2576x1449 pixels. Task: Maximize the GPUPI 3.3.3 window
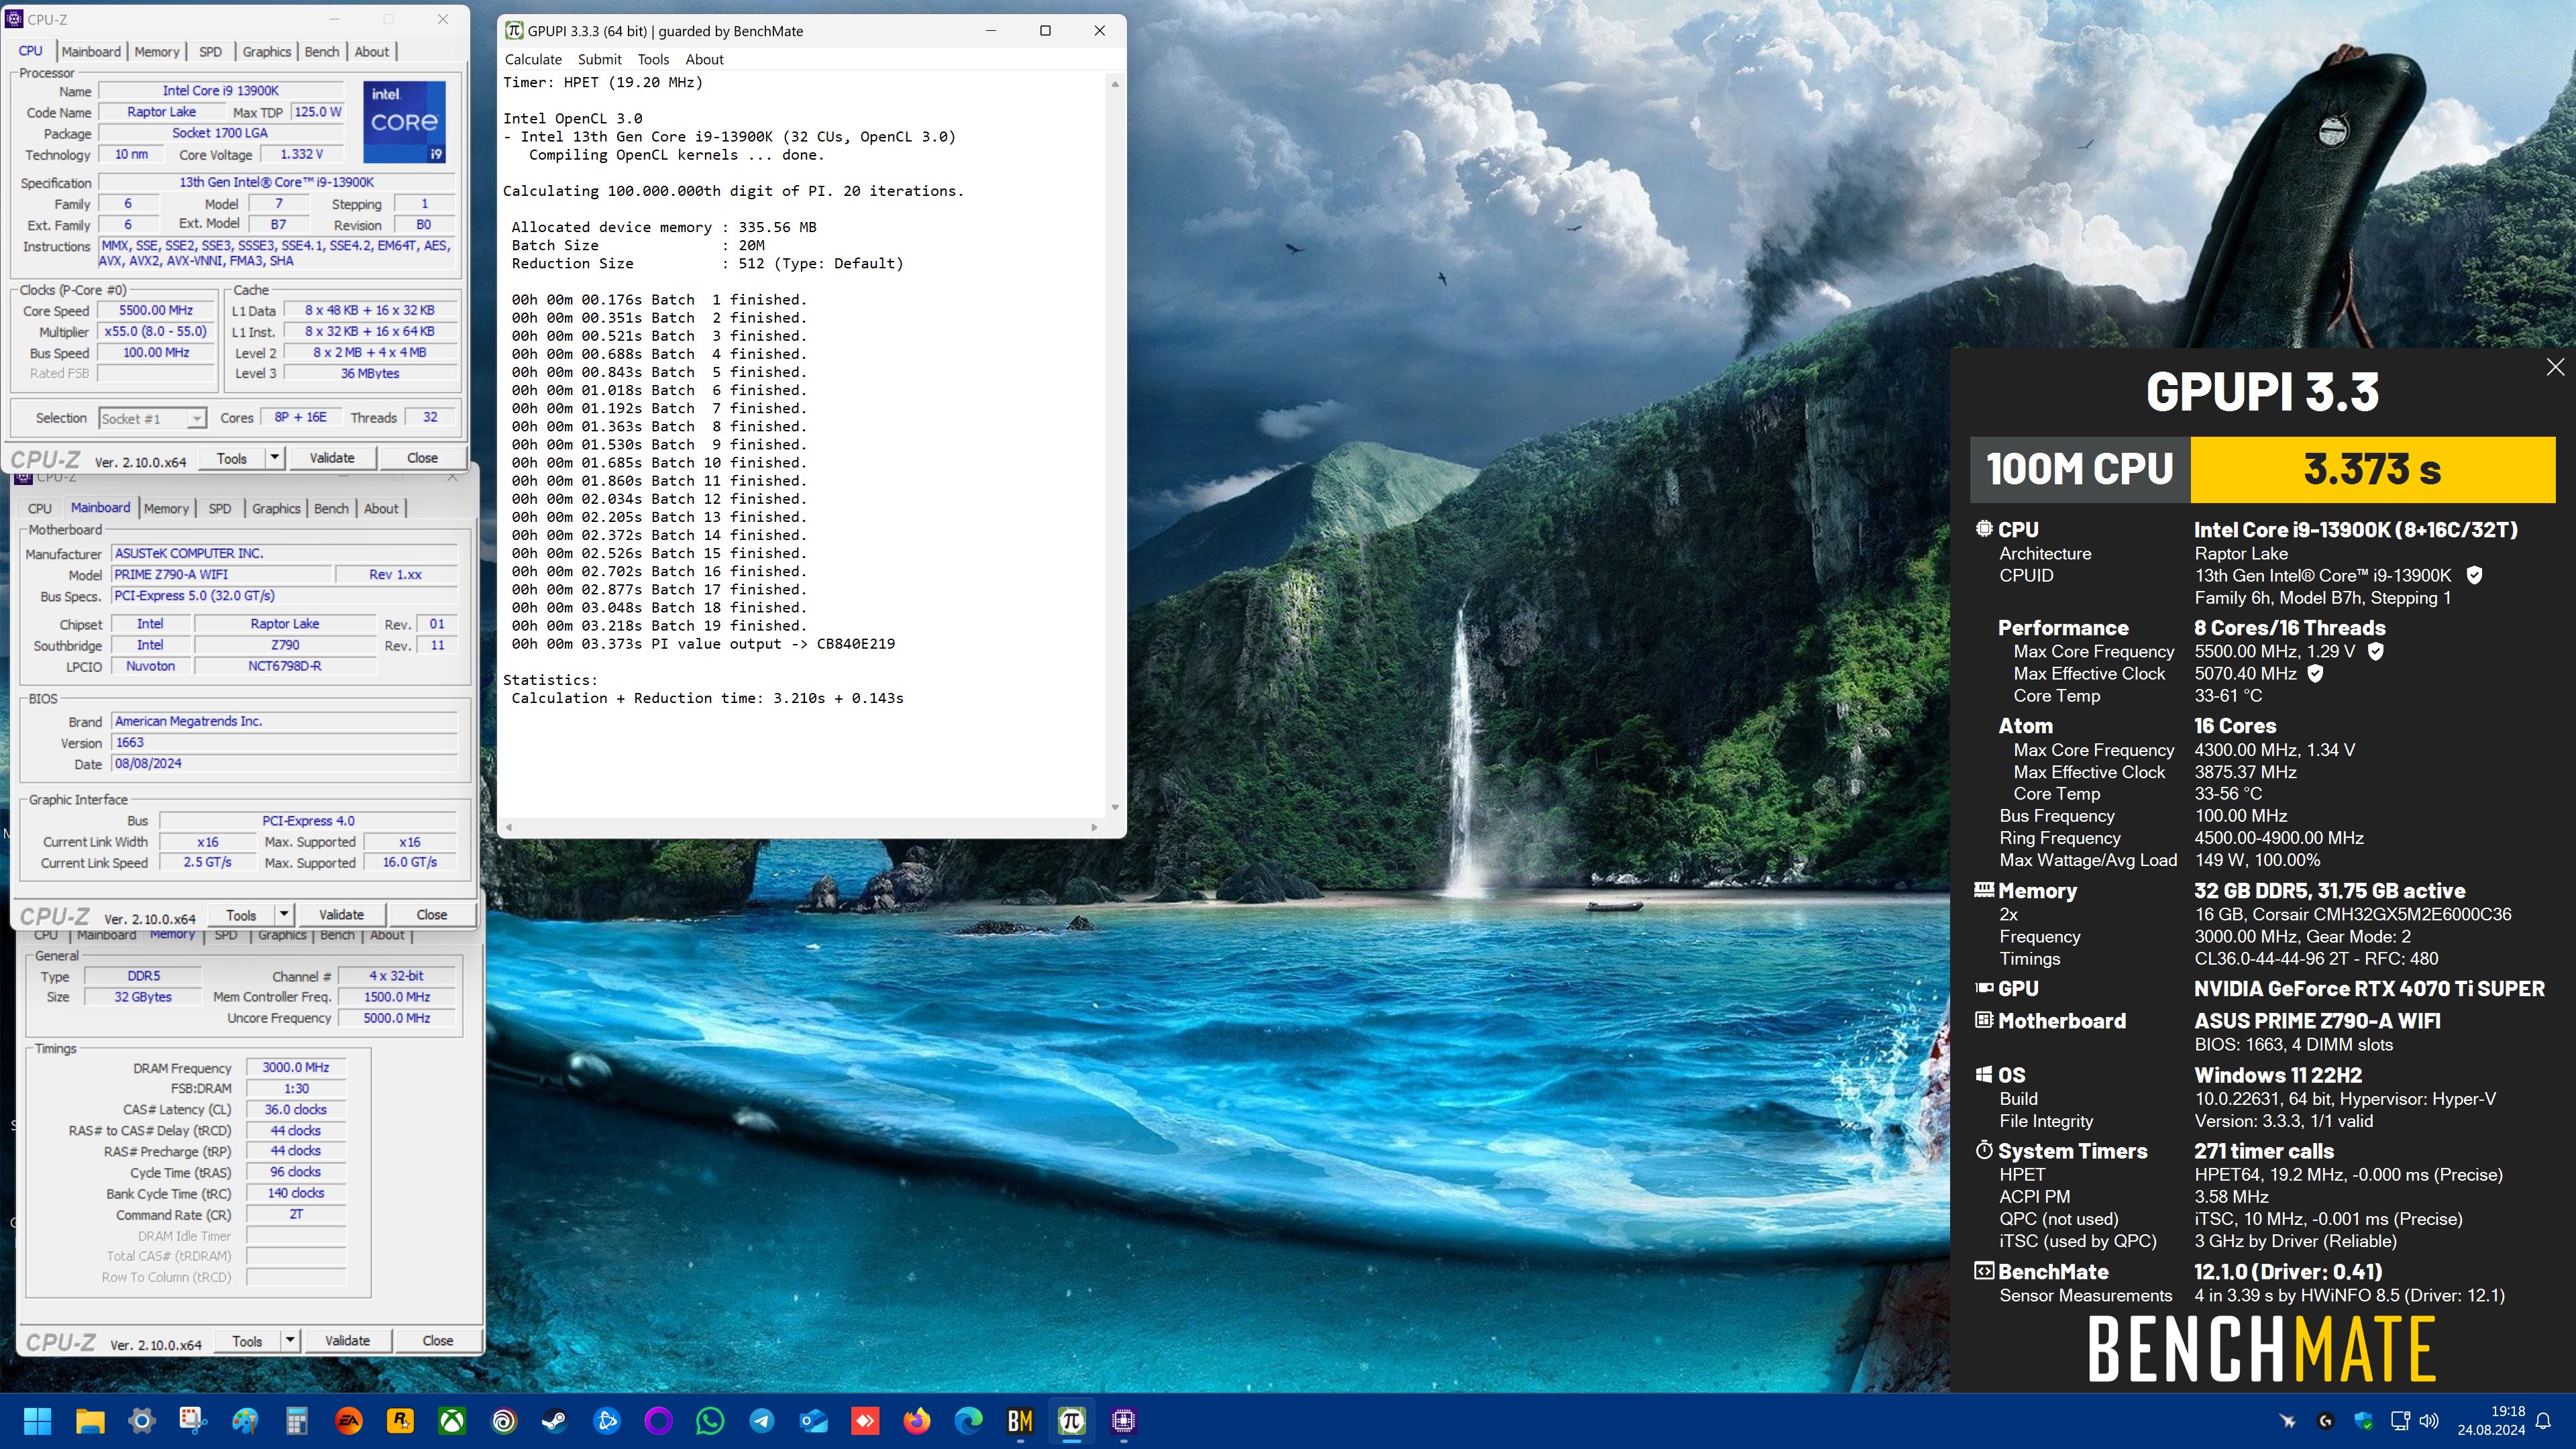(1045, 30)
